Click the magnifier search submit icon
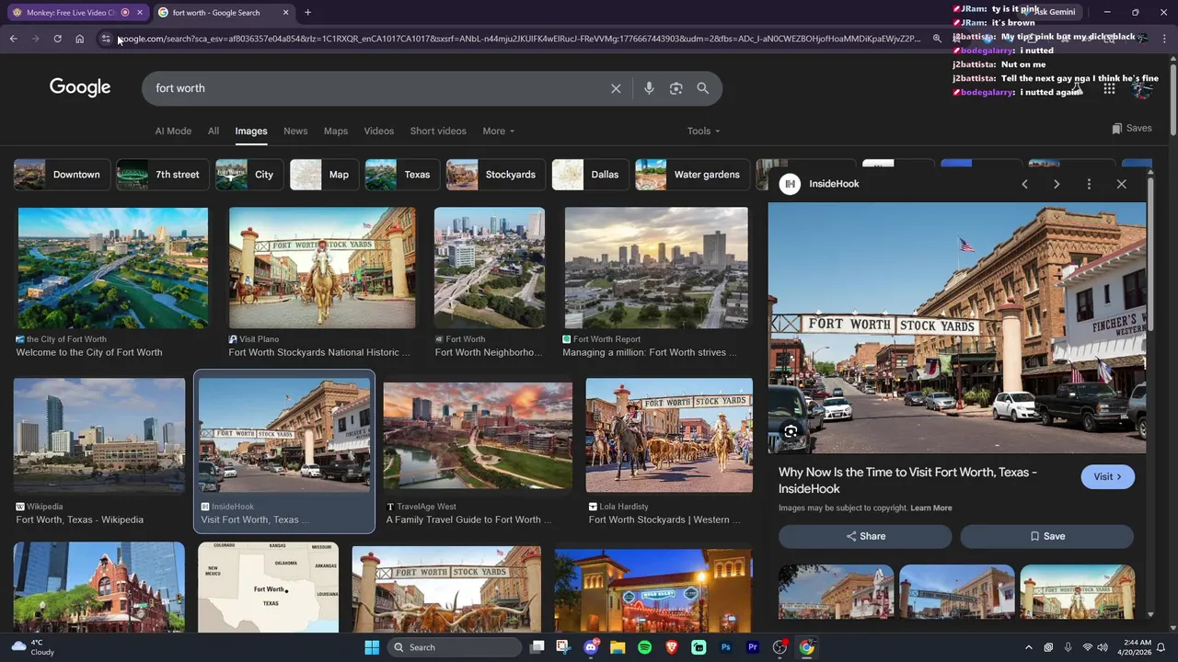 click(703, 88)
